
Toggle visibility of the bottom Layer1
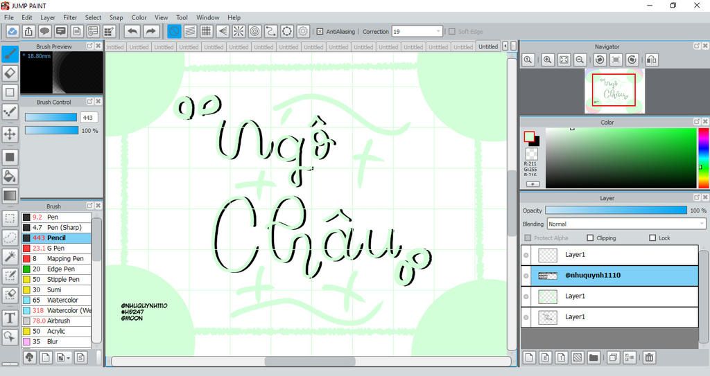coord(526,317)
